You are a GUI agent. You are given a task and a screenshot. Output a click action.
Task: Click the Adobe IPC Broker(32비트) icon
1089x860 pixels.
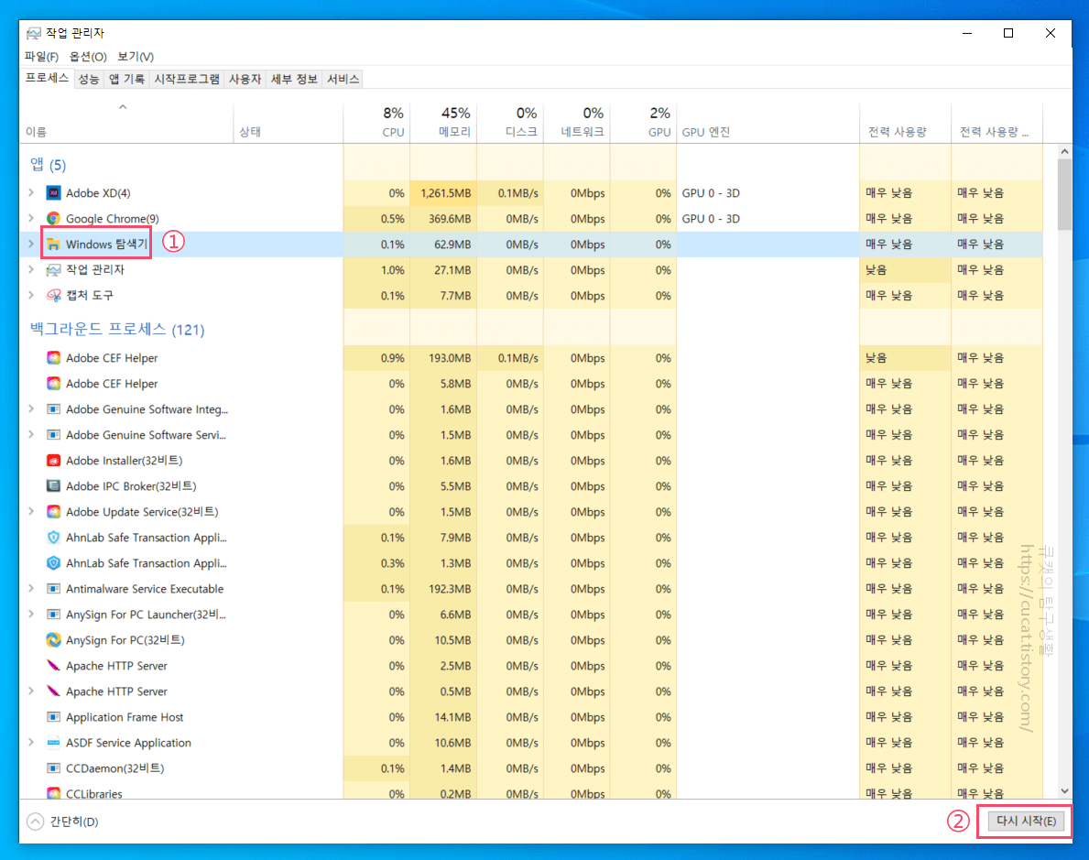(x=53, y=486)
